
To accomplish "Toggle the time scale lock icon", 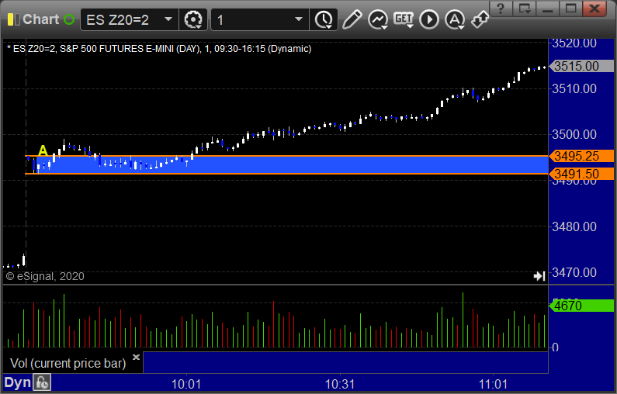I will tap(42, 382).
